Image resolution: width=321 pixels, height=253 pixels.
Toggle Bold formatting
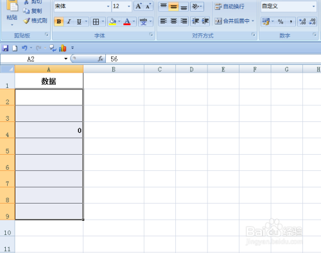[x=59, y=22]
